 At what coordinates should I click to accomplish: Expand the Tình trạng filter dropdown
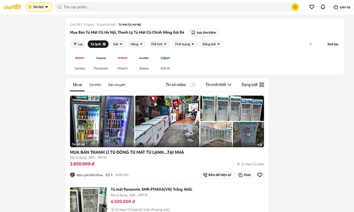point(185,44)
